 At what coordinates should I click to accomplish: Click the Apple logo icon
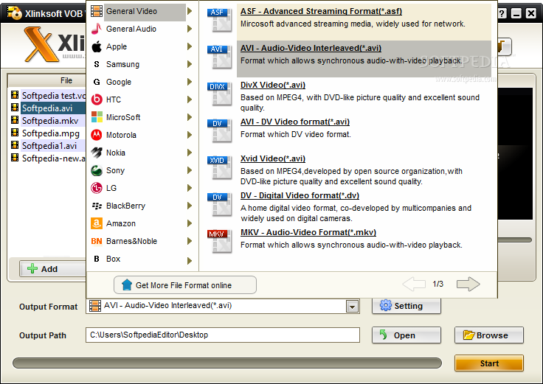click(97, 46)
